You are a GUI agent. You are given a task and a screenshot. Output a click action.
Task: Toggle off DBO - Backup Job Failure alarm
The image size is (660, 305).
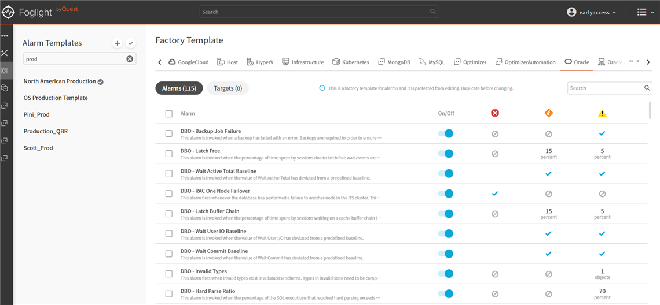pos(446,133)
